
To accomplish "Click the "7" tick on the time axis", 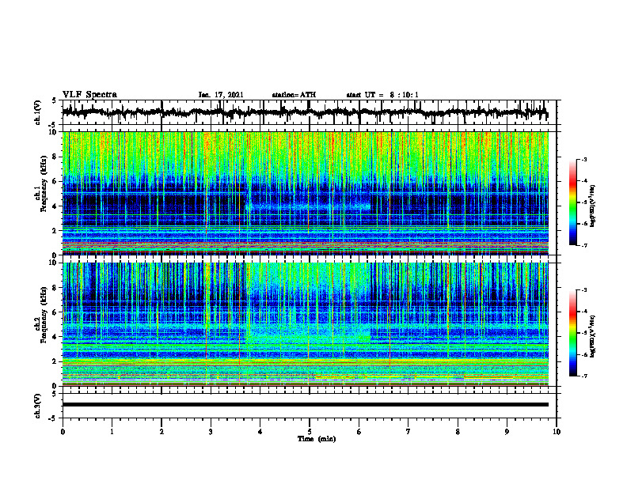I will (x=408, y=432).
